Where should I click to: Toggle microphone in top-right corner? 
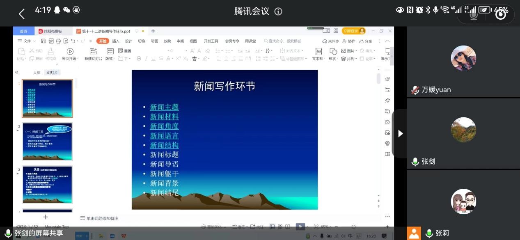tap(474, 14)
